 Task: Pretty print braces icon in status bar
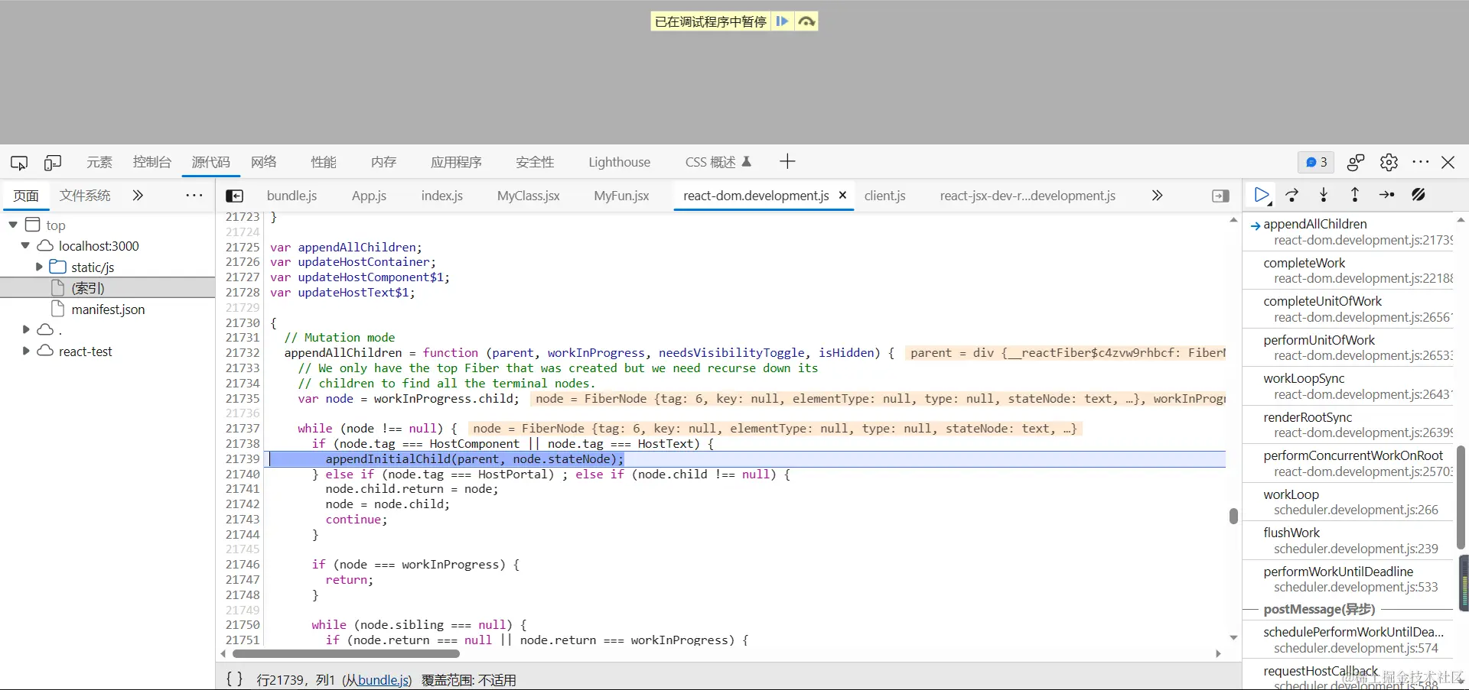click(235, 679)
